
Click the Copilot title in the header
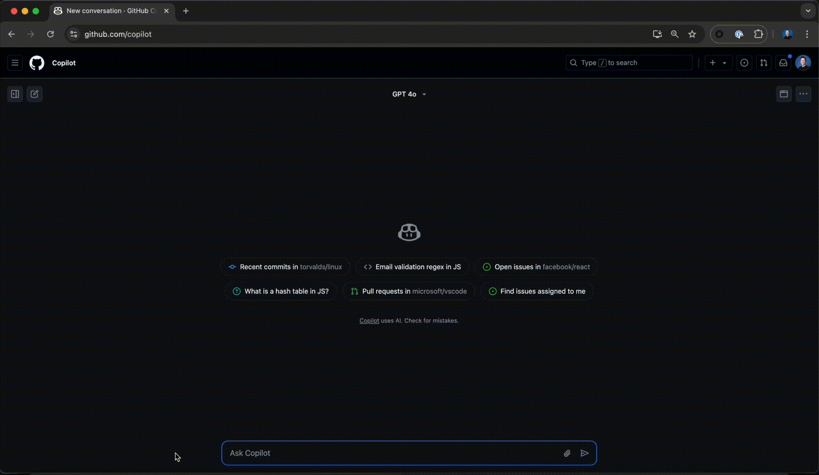pyautogui.click(x=64, y=63)
